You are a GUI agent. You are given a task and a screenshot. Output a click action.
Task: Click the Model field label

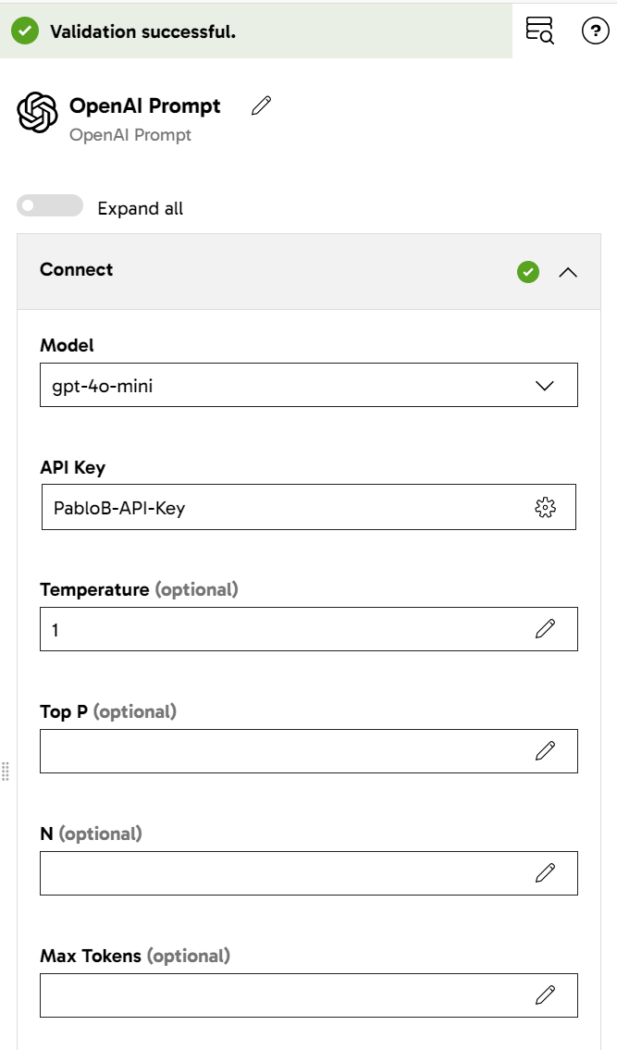(67, 345)
